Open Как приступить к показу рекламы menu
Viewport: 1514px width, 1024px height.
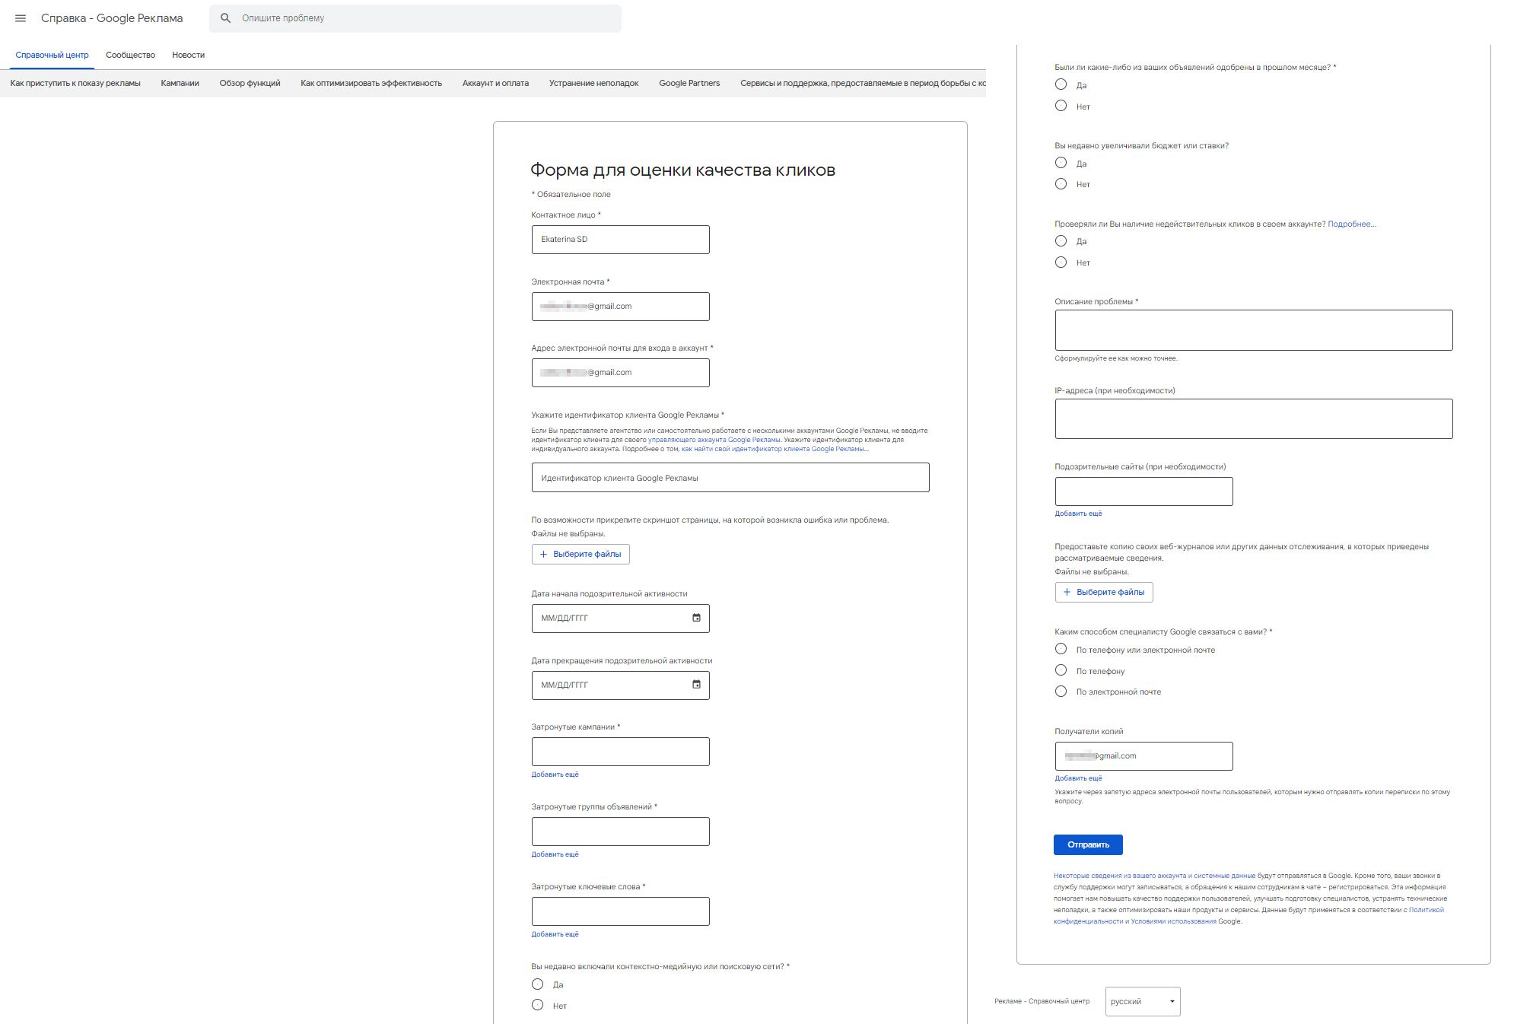click(75, 83)
